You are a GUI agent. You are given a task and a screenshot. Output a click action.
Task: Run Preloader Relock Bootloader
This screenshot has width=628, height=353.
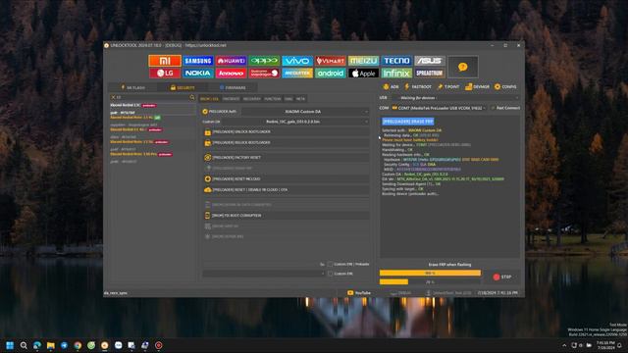(x=286, y=142)
